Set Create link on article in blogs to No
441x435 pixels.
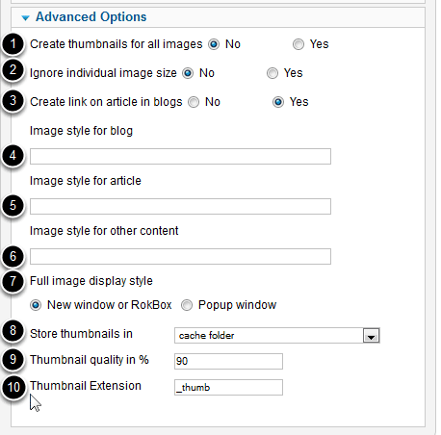(x=194, y=102)
